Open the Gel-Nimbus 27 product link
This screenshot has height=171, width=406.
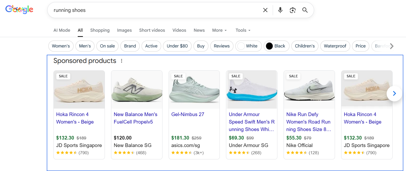pyautogui.click(x=188, y=114)
